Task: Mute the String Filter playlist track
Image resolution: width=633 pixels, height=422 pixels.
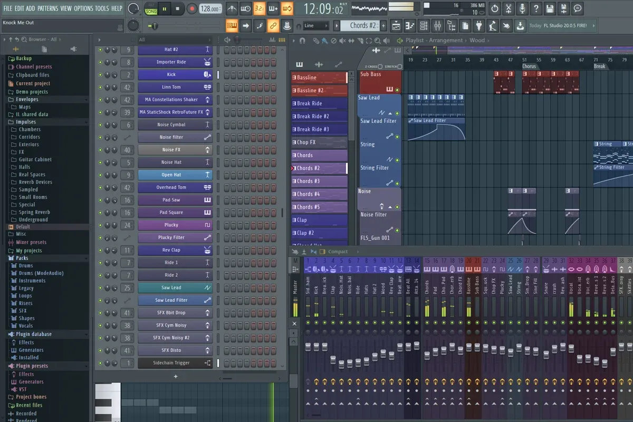Action: (397, 184)
